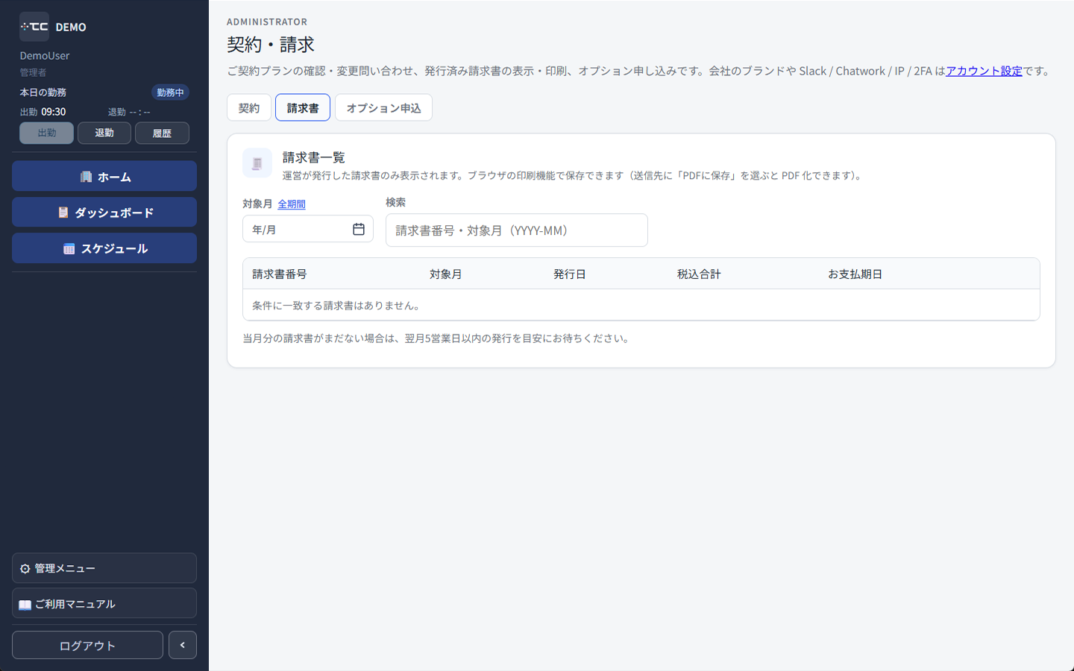Open the 管理メニュー button
This screenshot has height=671, width=1074.
tap(104, 568)
